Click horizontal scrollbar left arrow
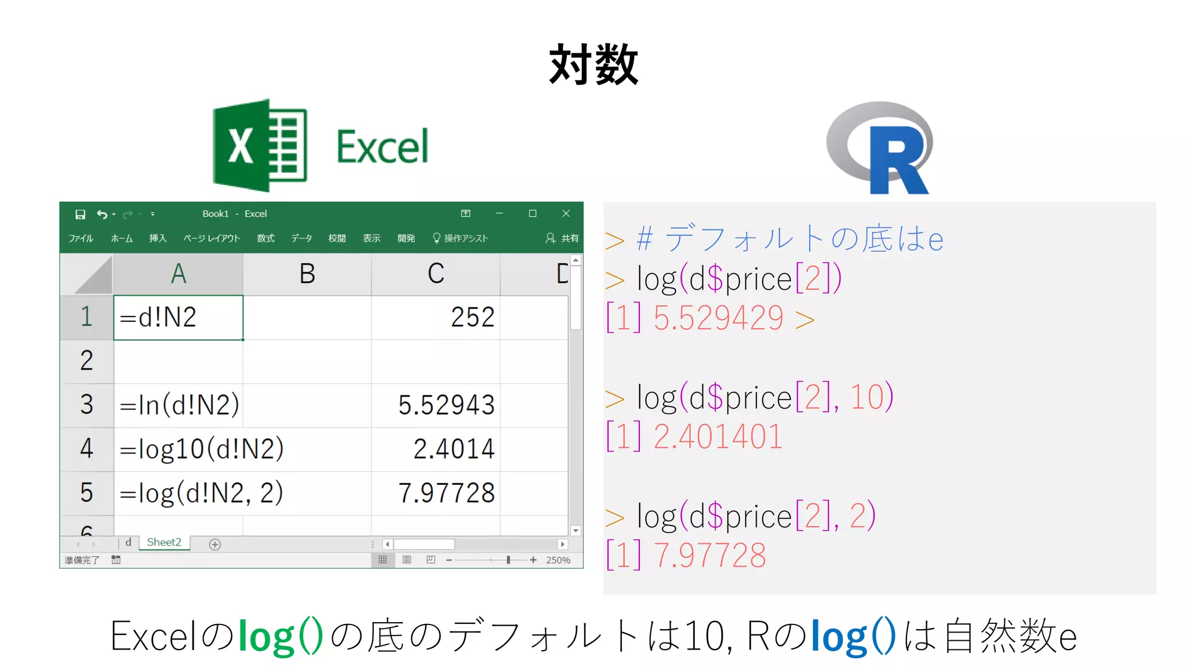 click(x=387, y=544)
